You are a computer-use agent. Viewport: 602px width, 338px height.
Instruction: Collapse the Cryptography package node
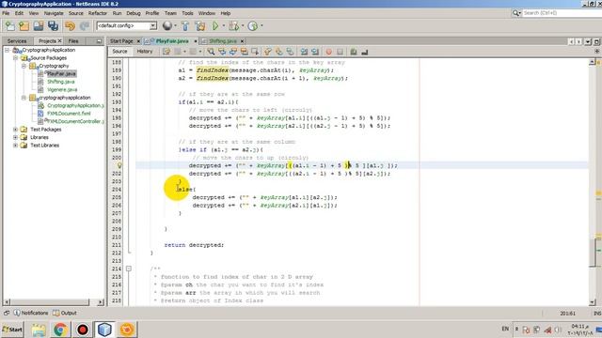click(24, 66)
